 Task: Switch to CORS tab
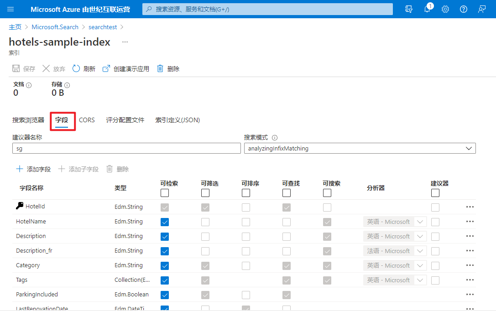(x=87, y=120)
